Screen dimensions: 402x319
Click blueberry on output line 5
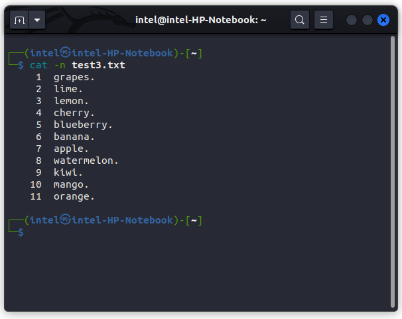tap(80, 125)
